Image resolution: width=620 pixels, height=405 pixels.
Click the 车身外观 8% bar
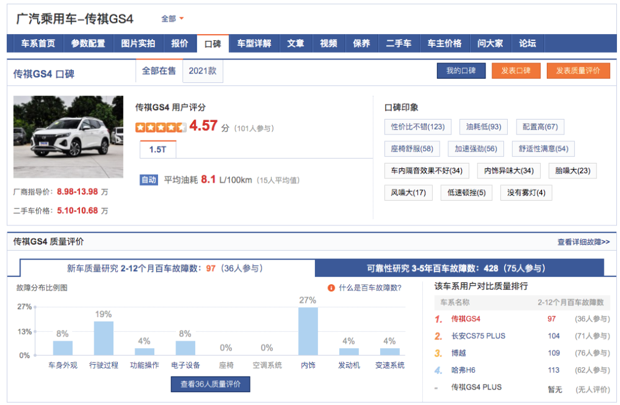point(63,347)
